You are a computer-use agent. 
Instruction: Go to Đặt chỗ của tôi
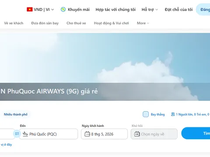178,10
